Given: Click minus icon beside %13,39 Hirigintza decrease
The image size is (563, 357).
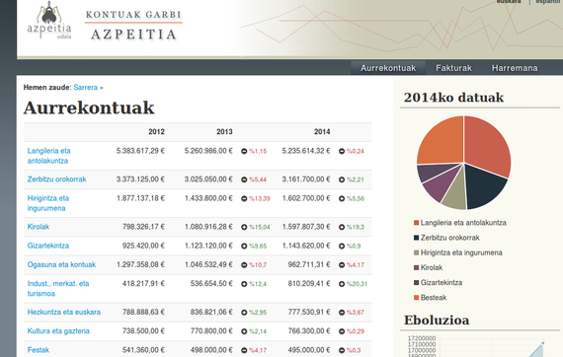Looking at the screenshot, I should pyautogui.click(x=244, y=198).
